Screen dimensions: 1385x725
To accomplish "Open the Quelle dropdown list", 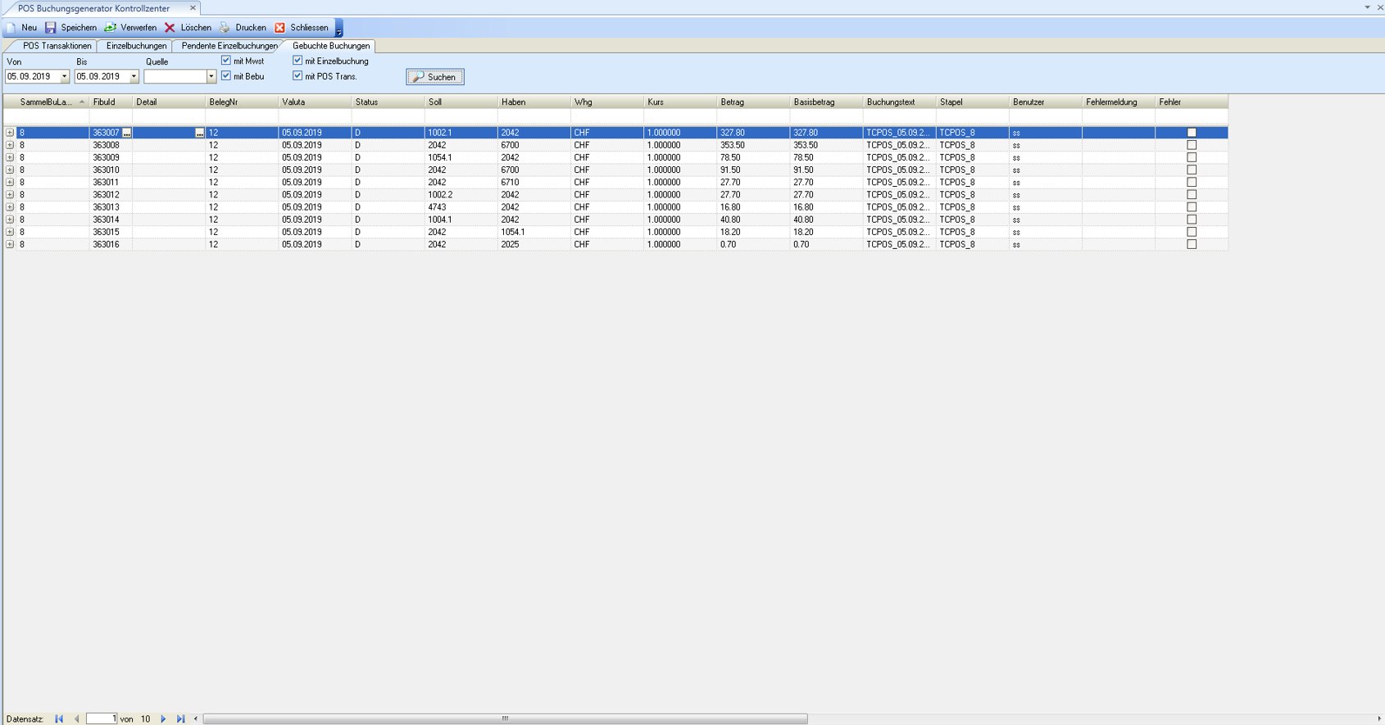I will pyautogui.click(x=211, y=77).
